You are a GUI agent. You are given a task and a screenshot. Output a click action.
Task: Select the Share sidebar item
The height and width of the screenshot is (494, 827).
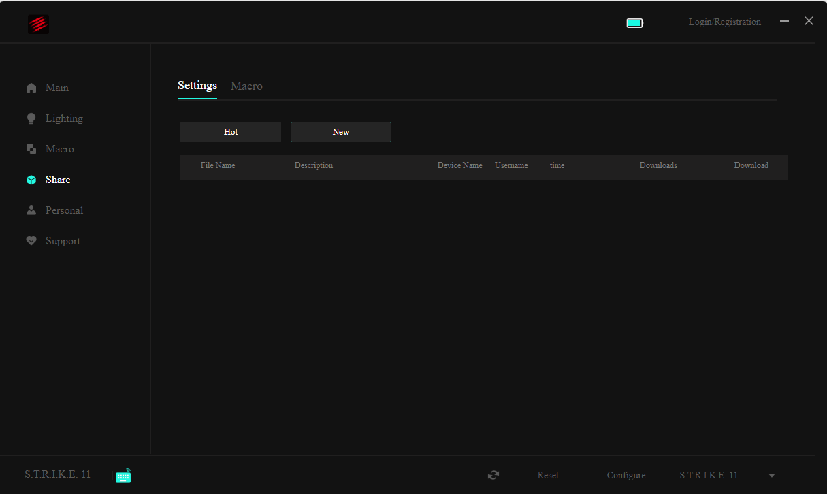point(58,180)
